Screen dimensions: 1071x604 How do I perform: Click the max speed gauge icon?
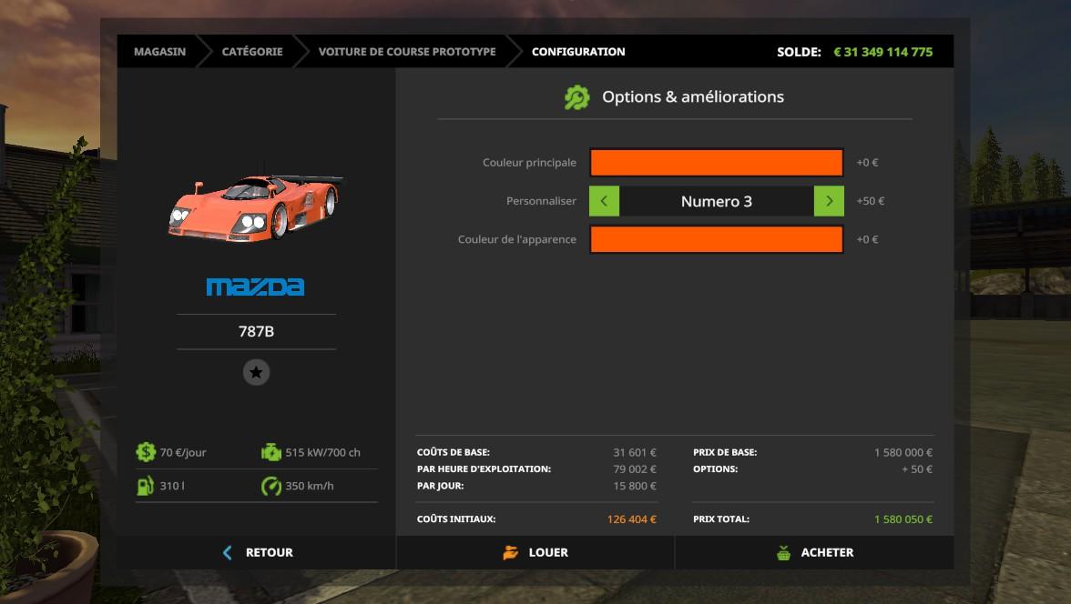coord(271,486)
